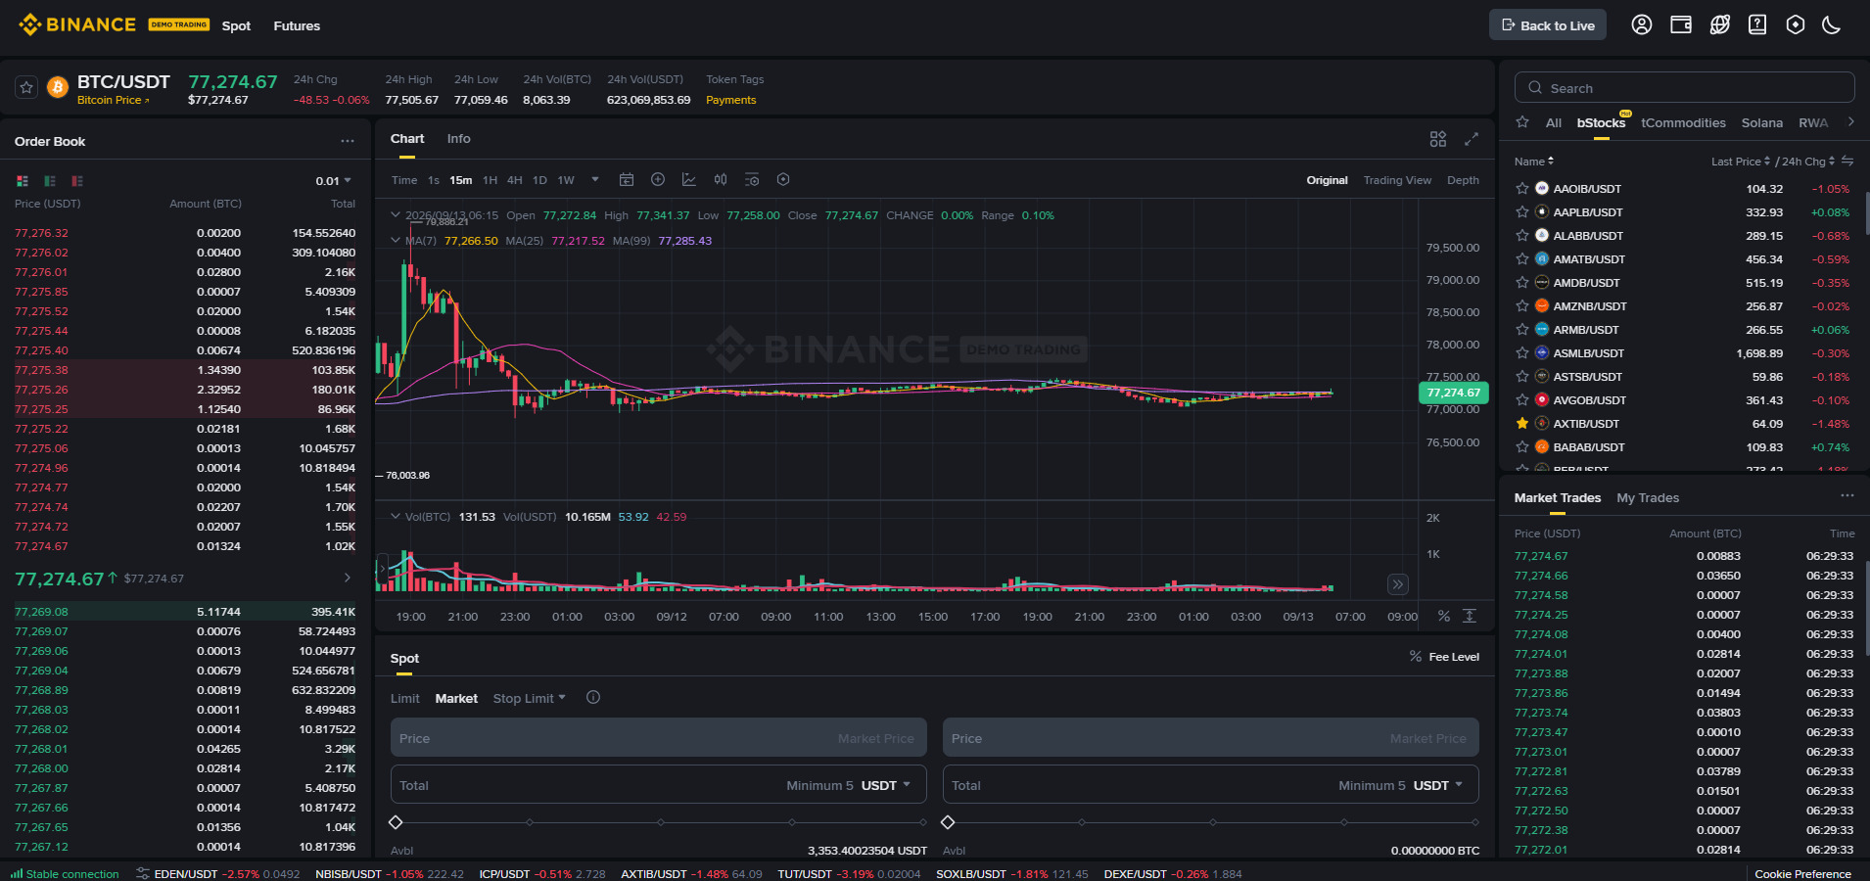Sort pairs by Name
This screenshot has height=881, width=1870.
[x=1534, y=162]
